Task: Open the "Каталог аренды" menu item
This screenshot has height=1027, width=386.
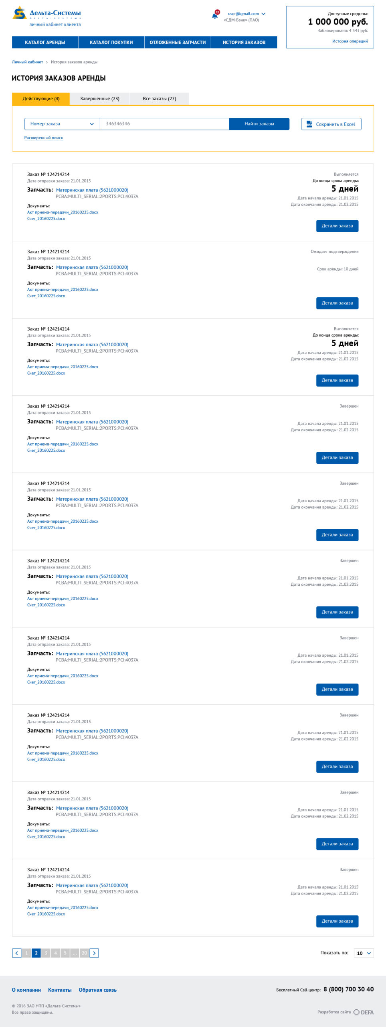Action: click(x=45, y=43)
